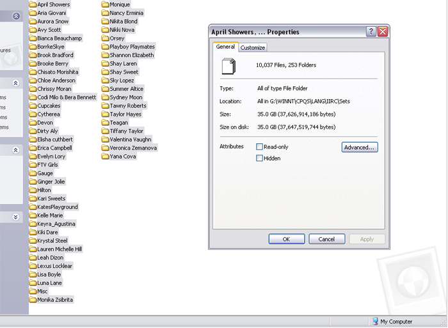Click the location path G:\WINNT\CPQS\LANG\IIRC\Sets
This screenshot has width=448, height=328.
point(310,101)
